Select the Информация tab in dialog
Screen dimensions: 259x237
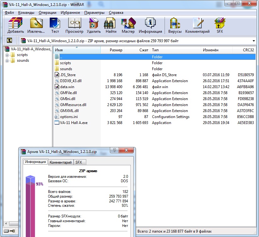click(36, 162)
